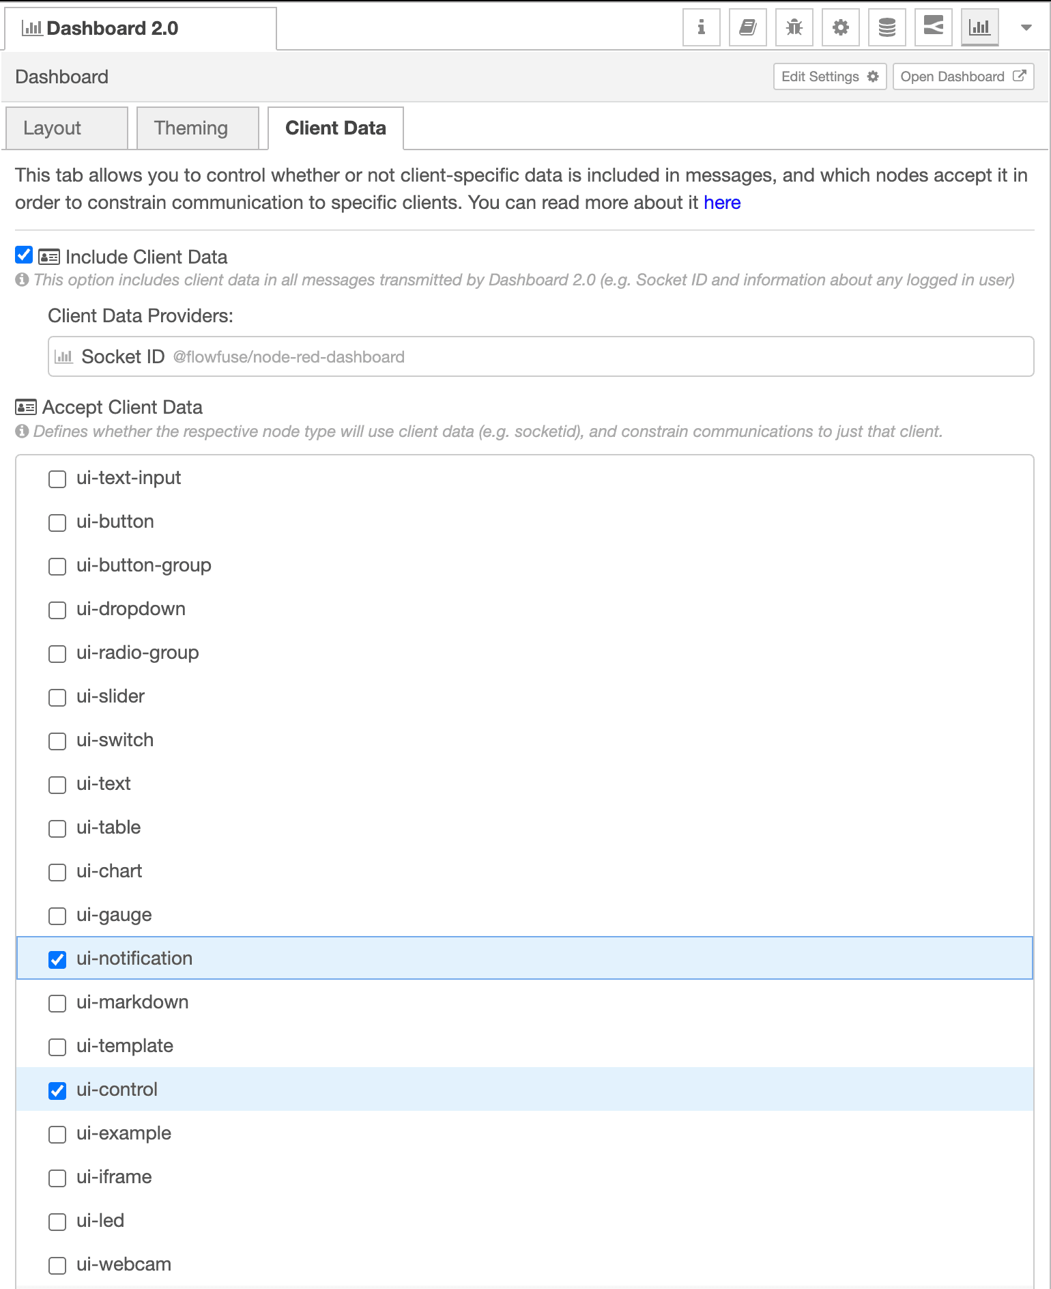Switch to the Debug messages panel
Viewport: 1051px width, 1289px height.
pyautogui.click(x=794, y=27)
